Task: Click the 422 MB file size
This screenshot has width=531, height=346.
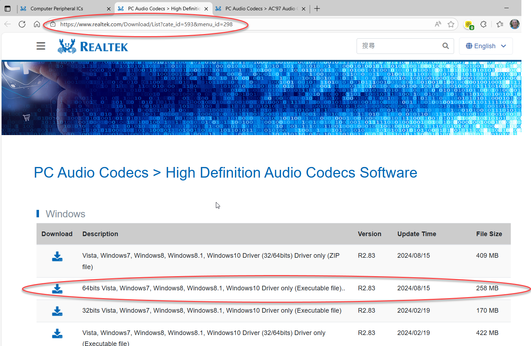Action: [x=487, y=333]
